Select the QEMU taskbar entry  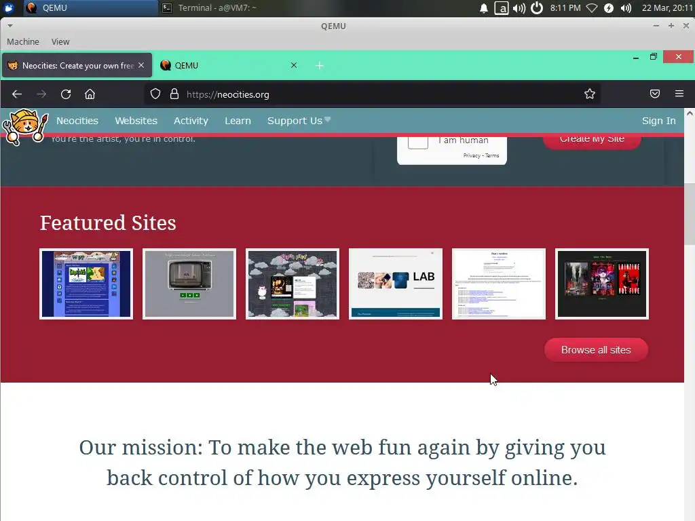[90, 8]
